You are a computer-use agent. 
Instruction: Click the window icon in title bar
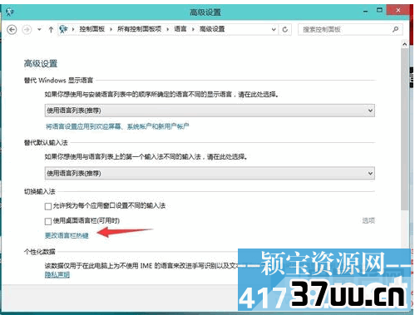10,12
